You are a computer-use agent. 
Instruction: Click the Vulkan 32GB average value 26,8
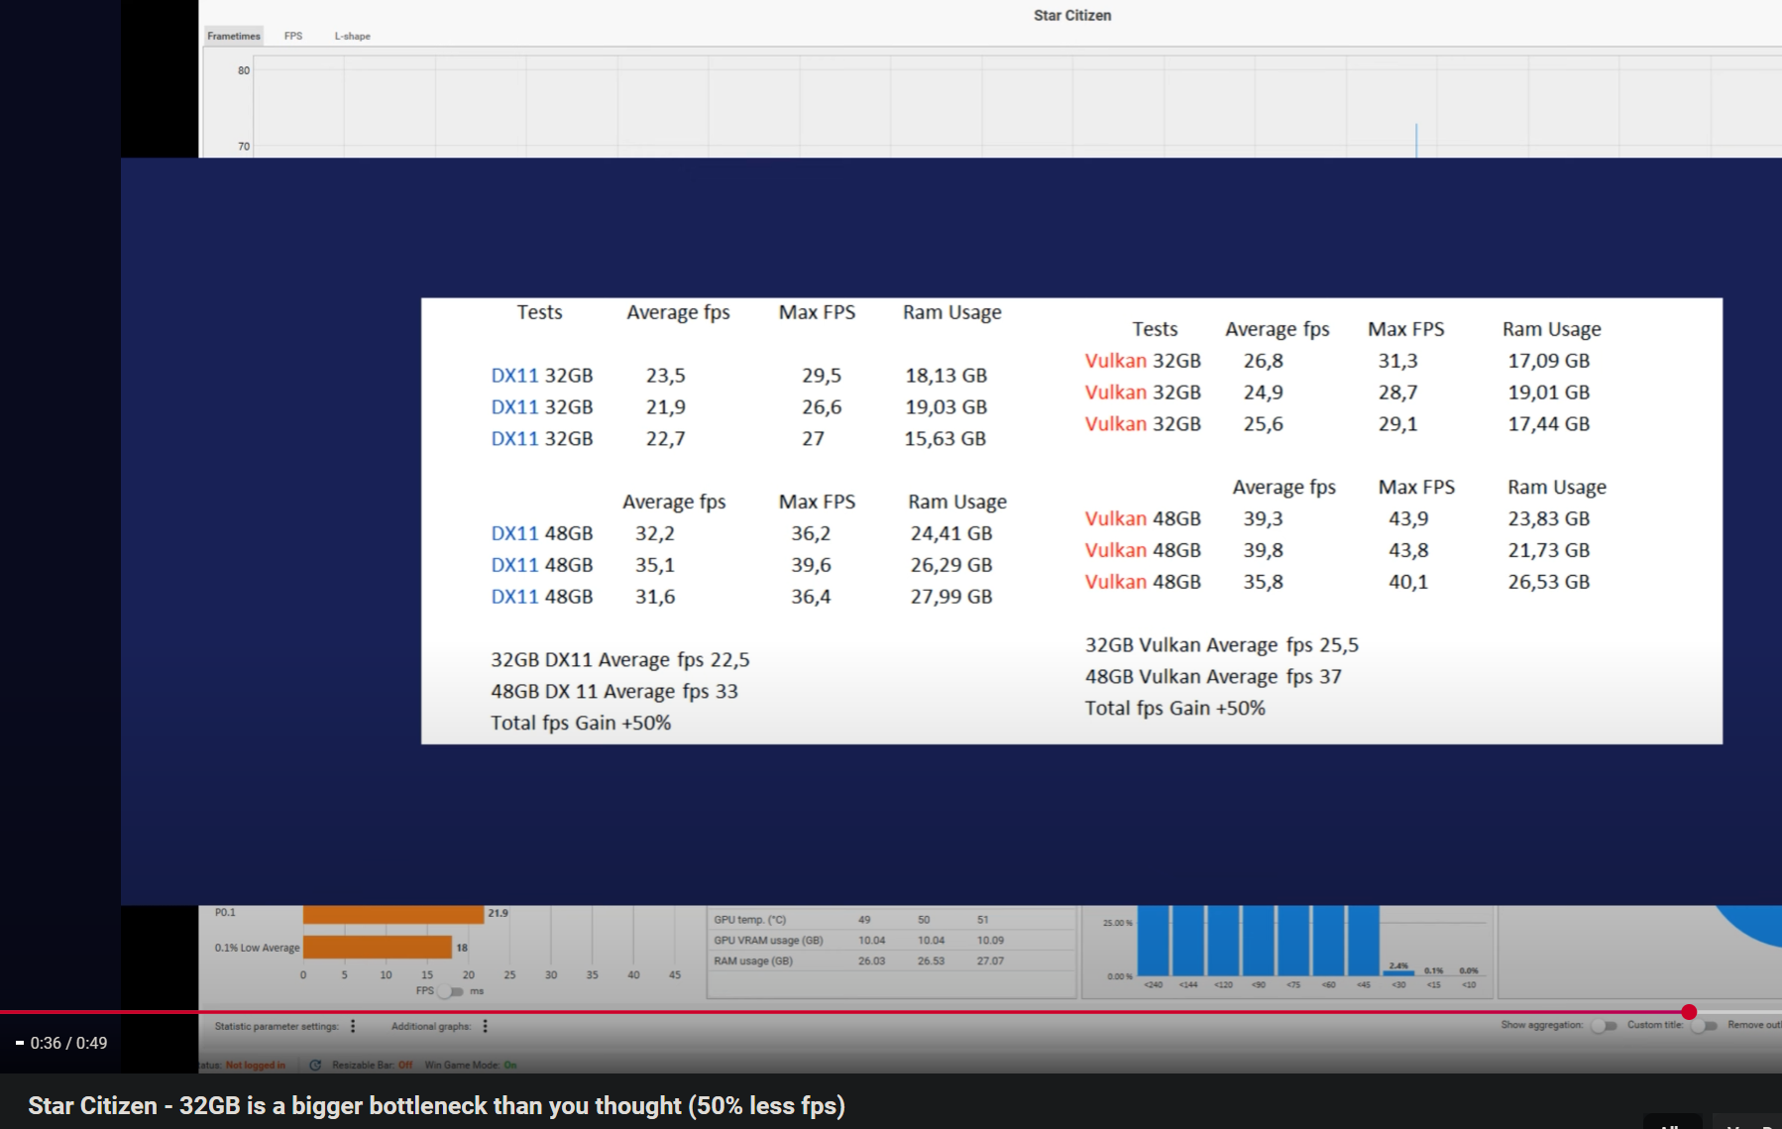[1264, 361]
